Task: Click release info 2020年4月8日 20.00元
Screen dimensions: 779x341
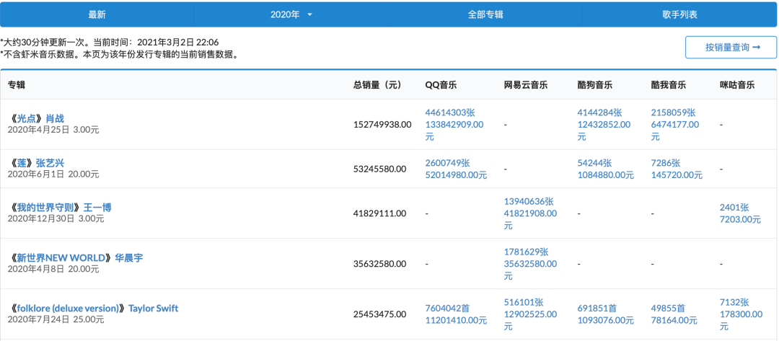Action: point(53,269)
